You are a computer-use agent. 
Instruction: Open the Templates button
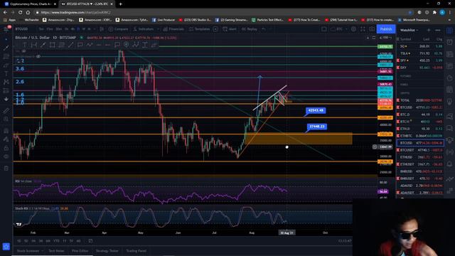coord(199,29)
